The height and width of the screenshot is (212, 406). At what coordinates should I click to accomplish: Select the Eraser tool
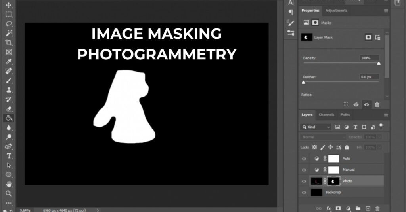(x=9, y=109)
